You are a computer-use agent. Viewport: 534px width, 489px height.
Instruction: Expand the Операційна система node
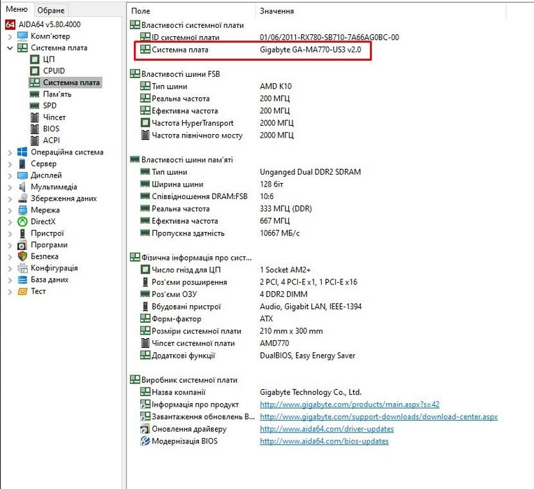pos(10,153)
